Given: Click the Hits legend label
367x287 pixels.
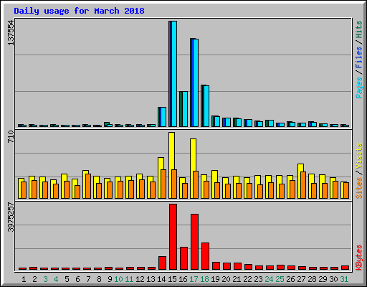Looking at the screenshot, I should 359,29.
